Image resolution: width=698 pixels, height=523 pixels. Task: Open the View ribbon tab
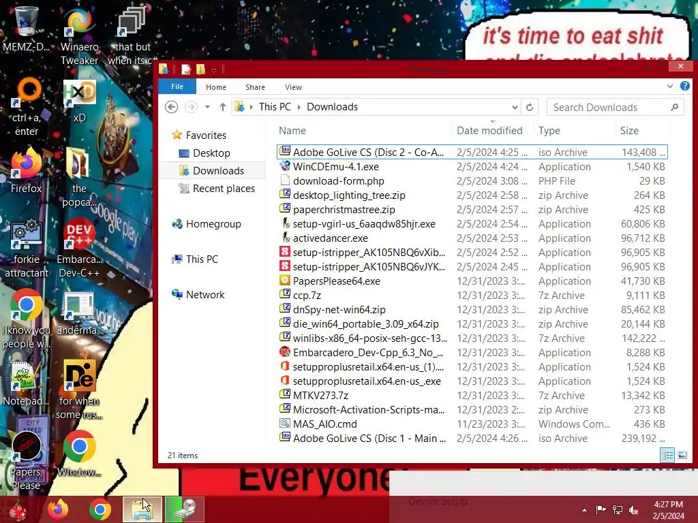pos(293,87)
